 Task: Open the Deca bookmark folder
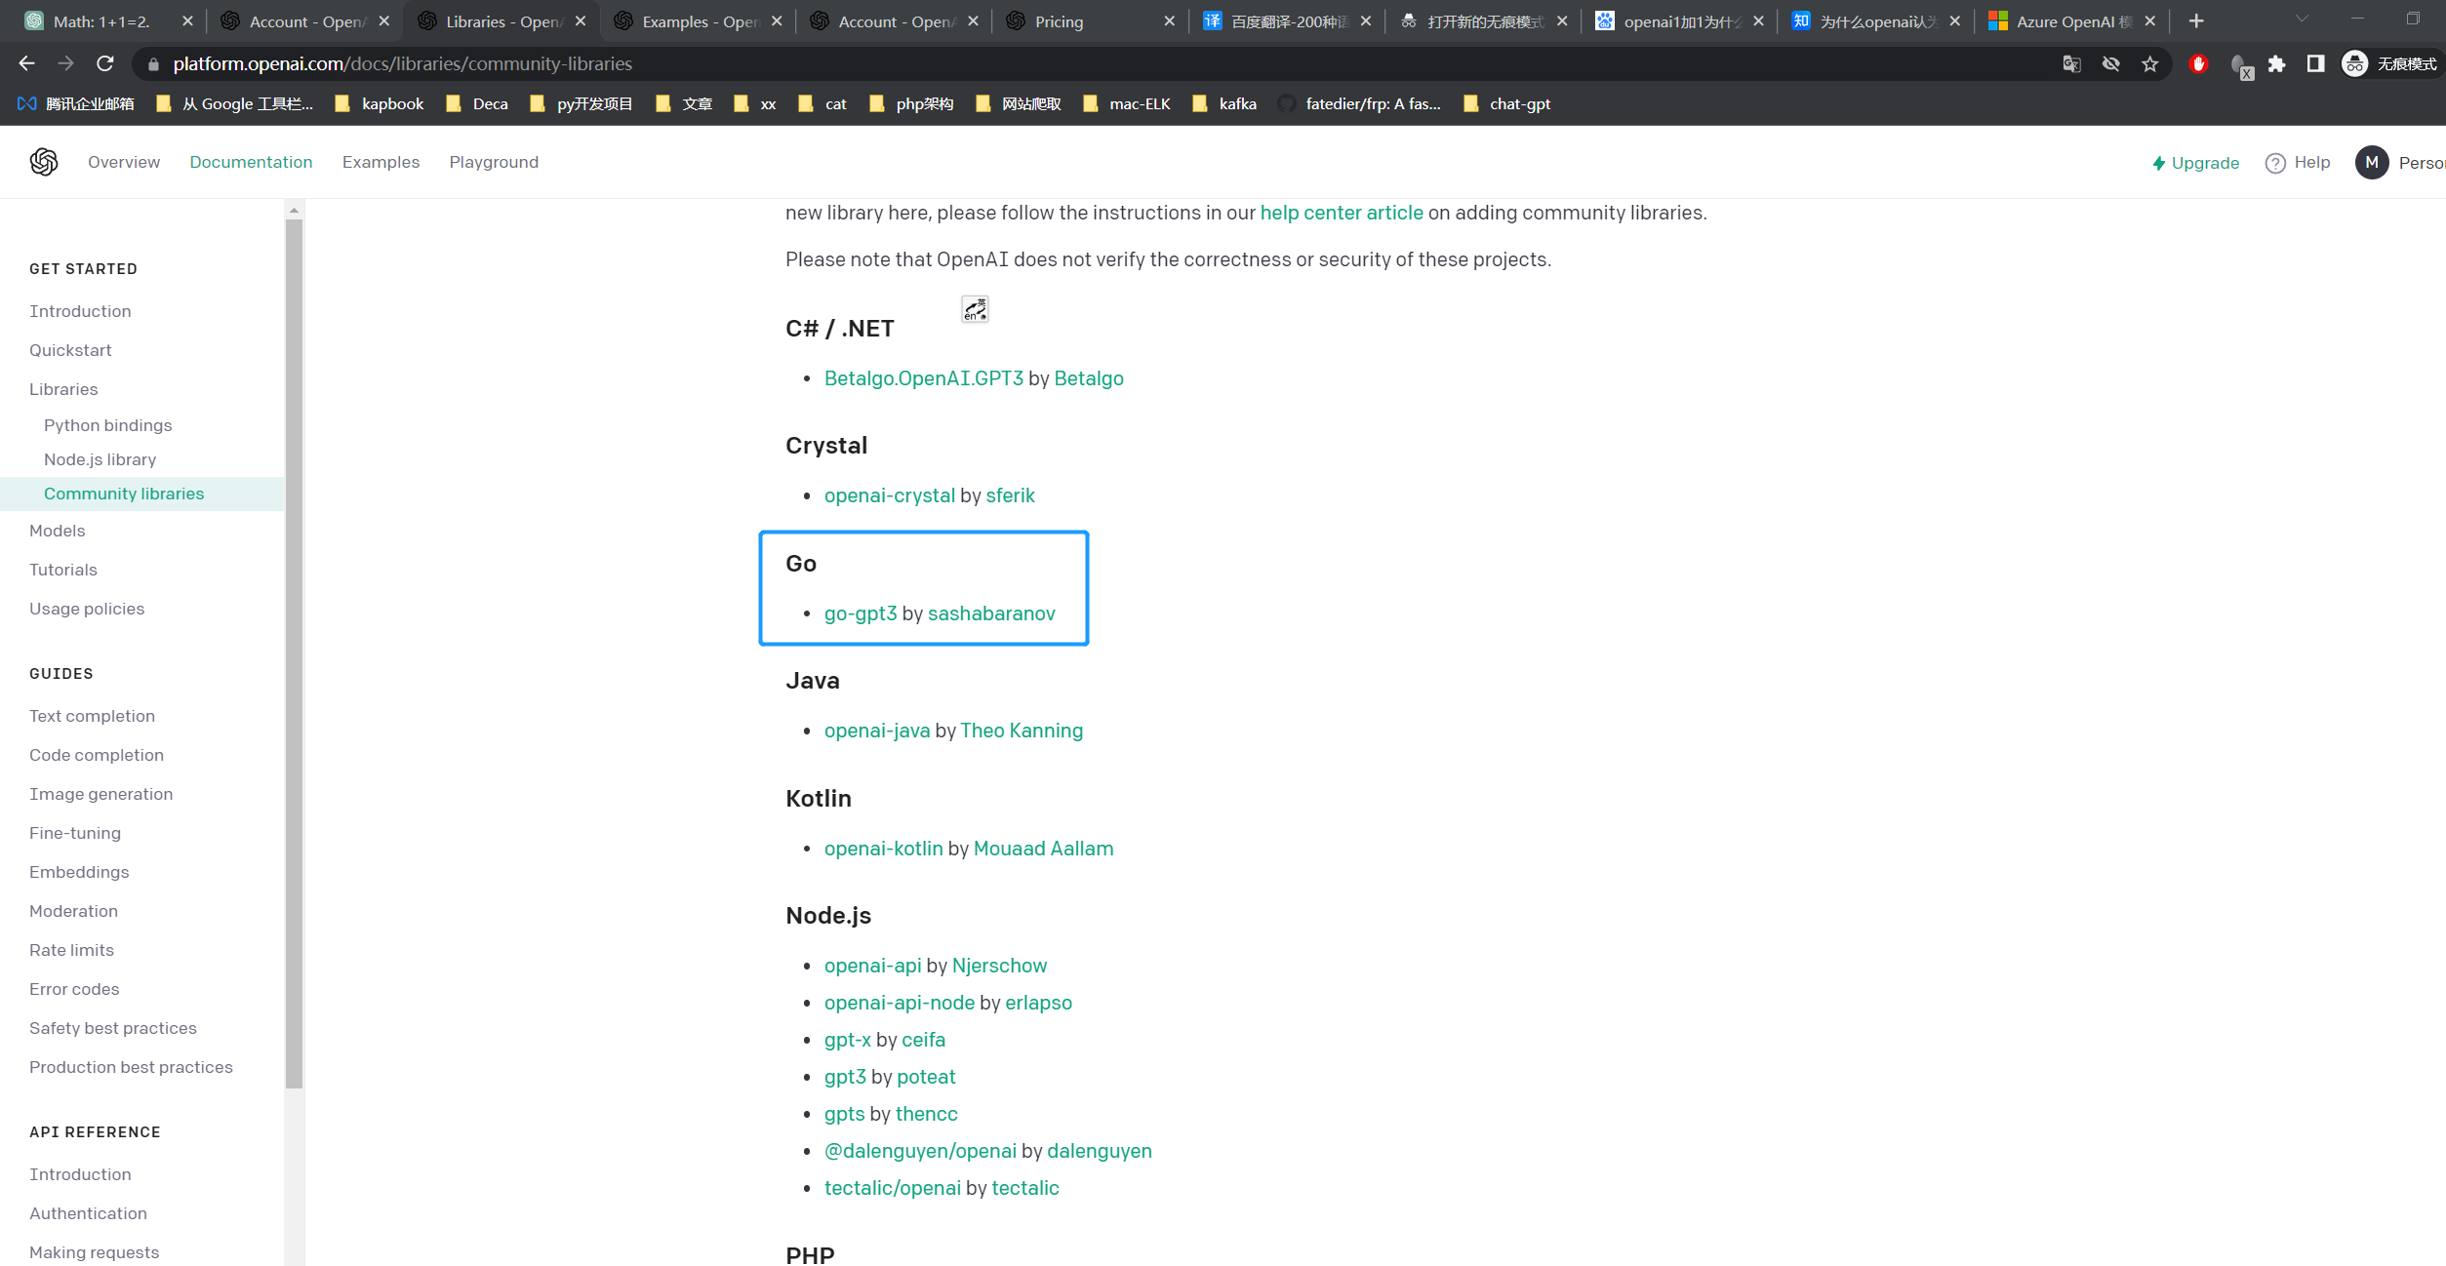tap(477, 104)
